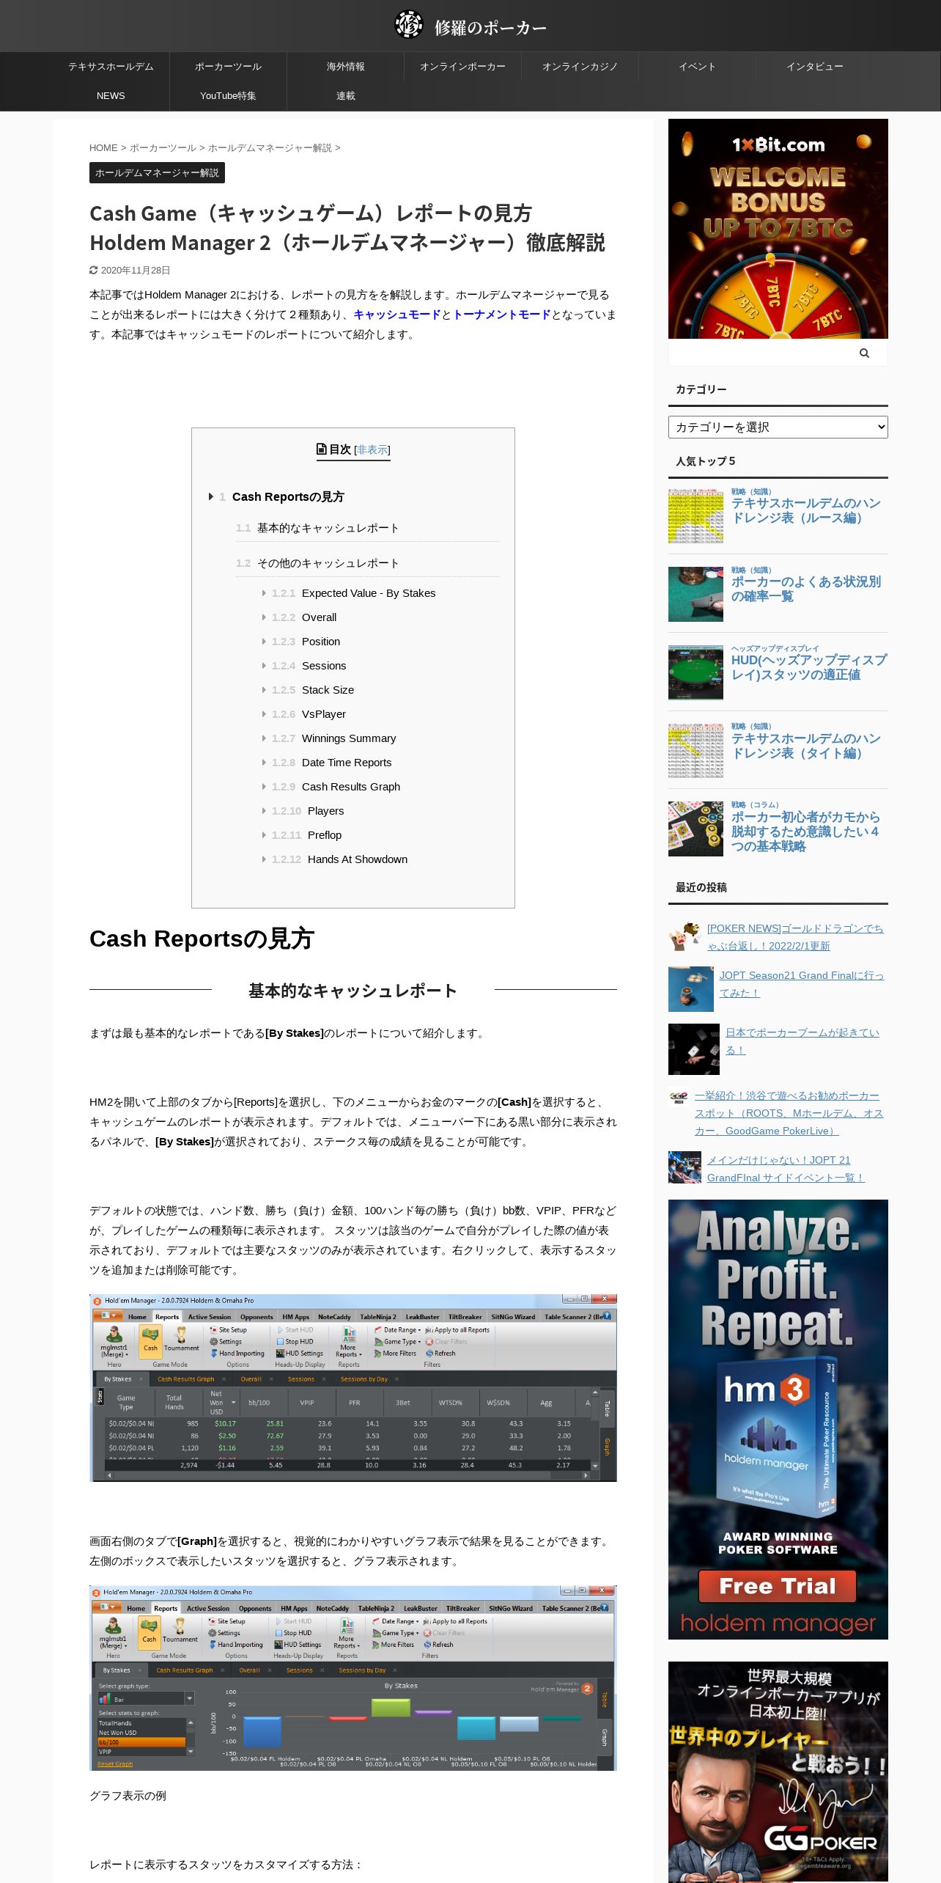941x1883 pixels.
Task: Open the 海外情報 menu item
Action: [345, 67]
